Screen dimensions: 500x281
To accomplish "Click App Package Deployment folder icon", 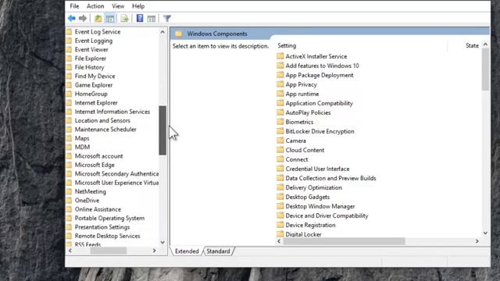I will point(280,75).
